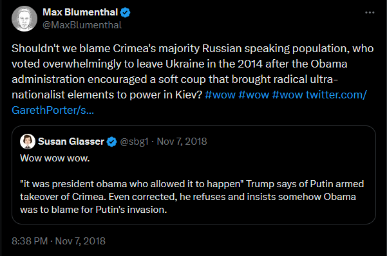
Task: Open the Max Blumenthal display name
Action: click(80, 12)
